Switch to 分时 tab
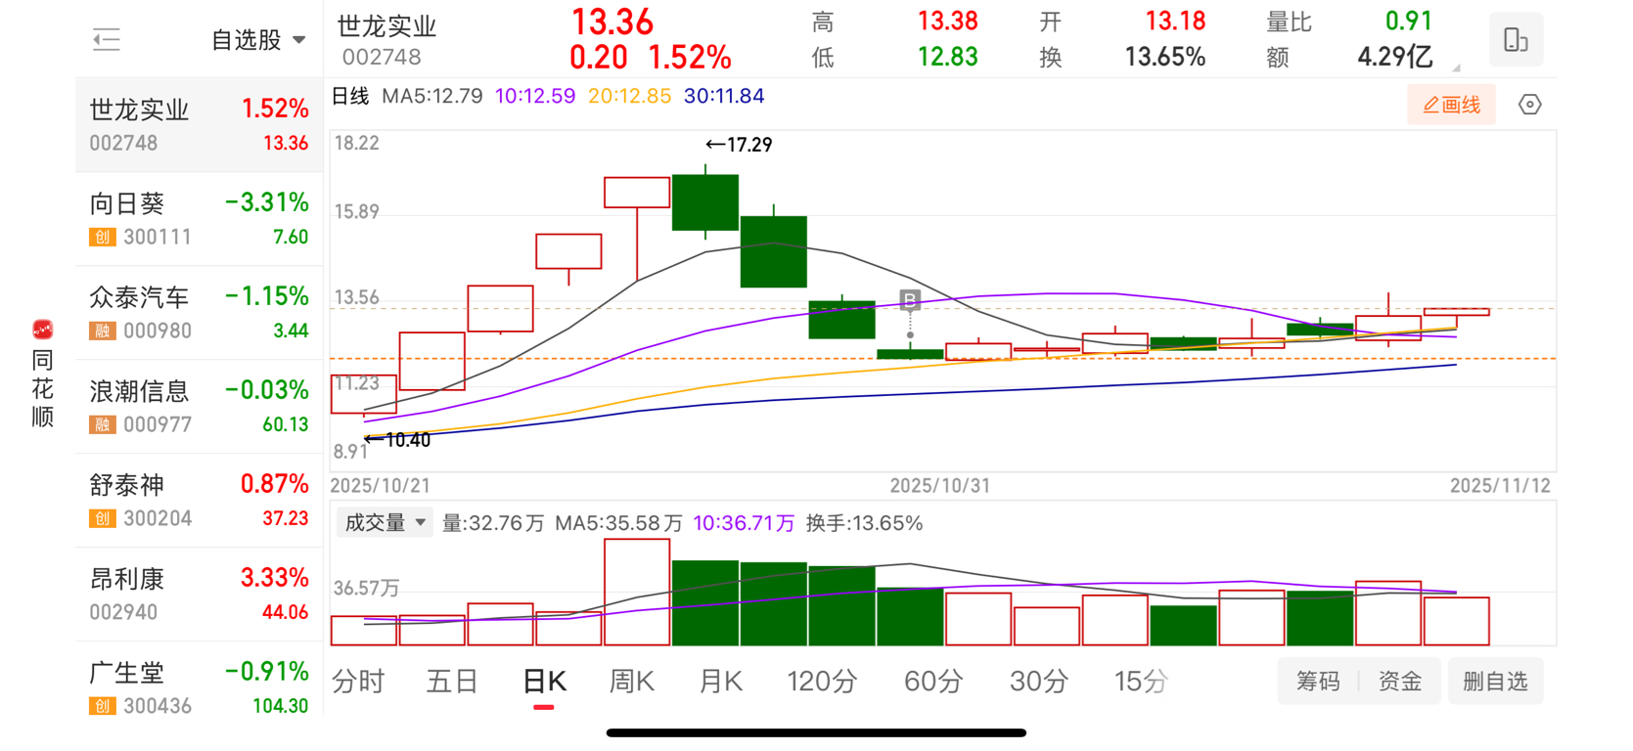The width and height of the screenshot is (1633, 751). coord(358,681)
